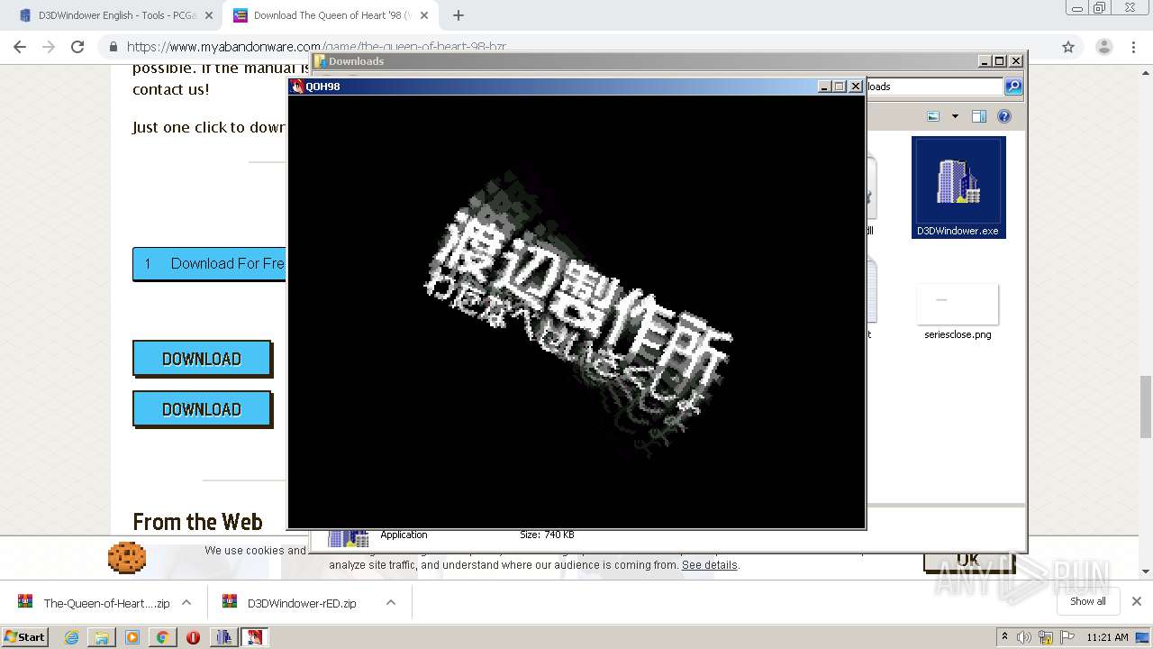This screenshot has height=649, width=1153.
Task: Expand options for The-Queen-of-Heart zip download
Action: pyautogui.click(x=186, y=603)
